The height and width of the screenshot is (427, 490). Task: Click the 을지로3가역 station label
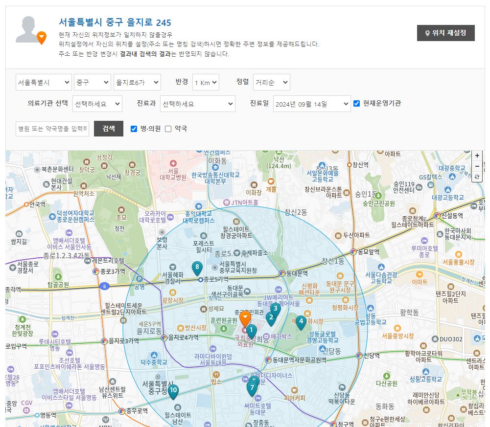coord(123,341)
